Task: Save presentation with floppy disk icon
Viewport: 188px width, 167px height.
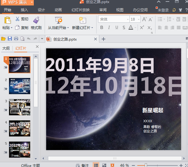Action: tap(10, 39)
